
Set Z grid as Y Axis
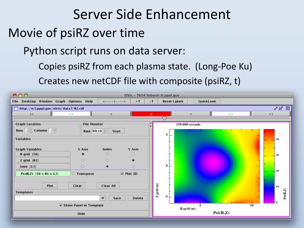click(133, 160)
